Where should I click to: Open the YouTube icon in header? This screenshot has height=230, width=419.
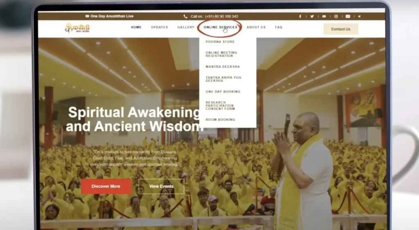tap(324, 16)
